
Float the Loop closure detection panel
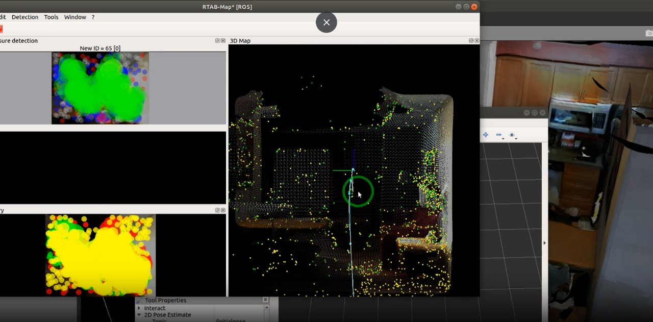[x=217, y=41]
